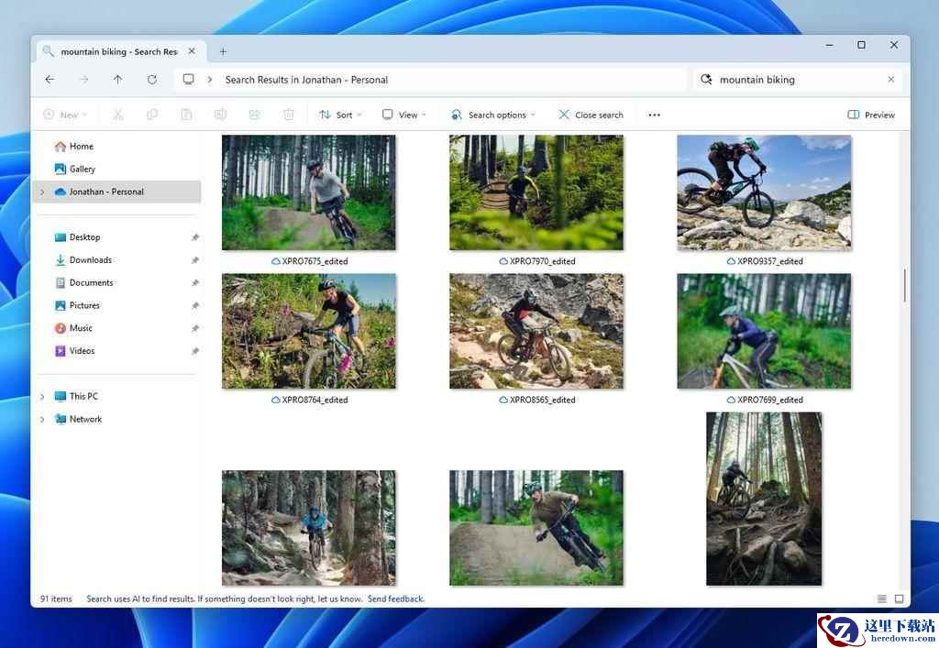Switch to details list view icon
939x648 pixels.
pyautogui.click(x=881, y=599)
